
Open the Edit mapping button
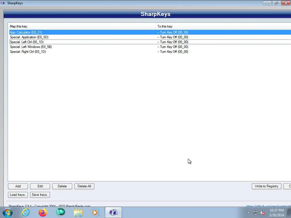coord(40,186)
